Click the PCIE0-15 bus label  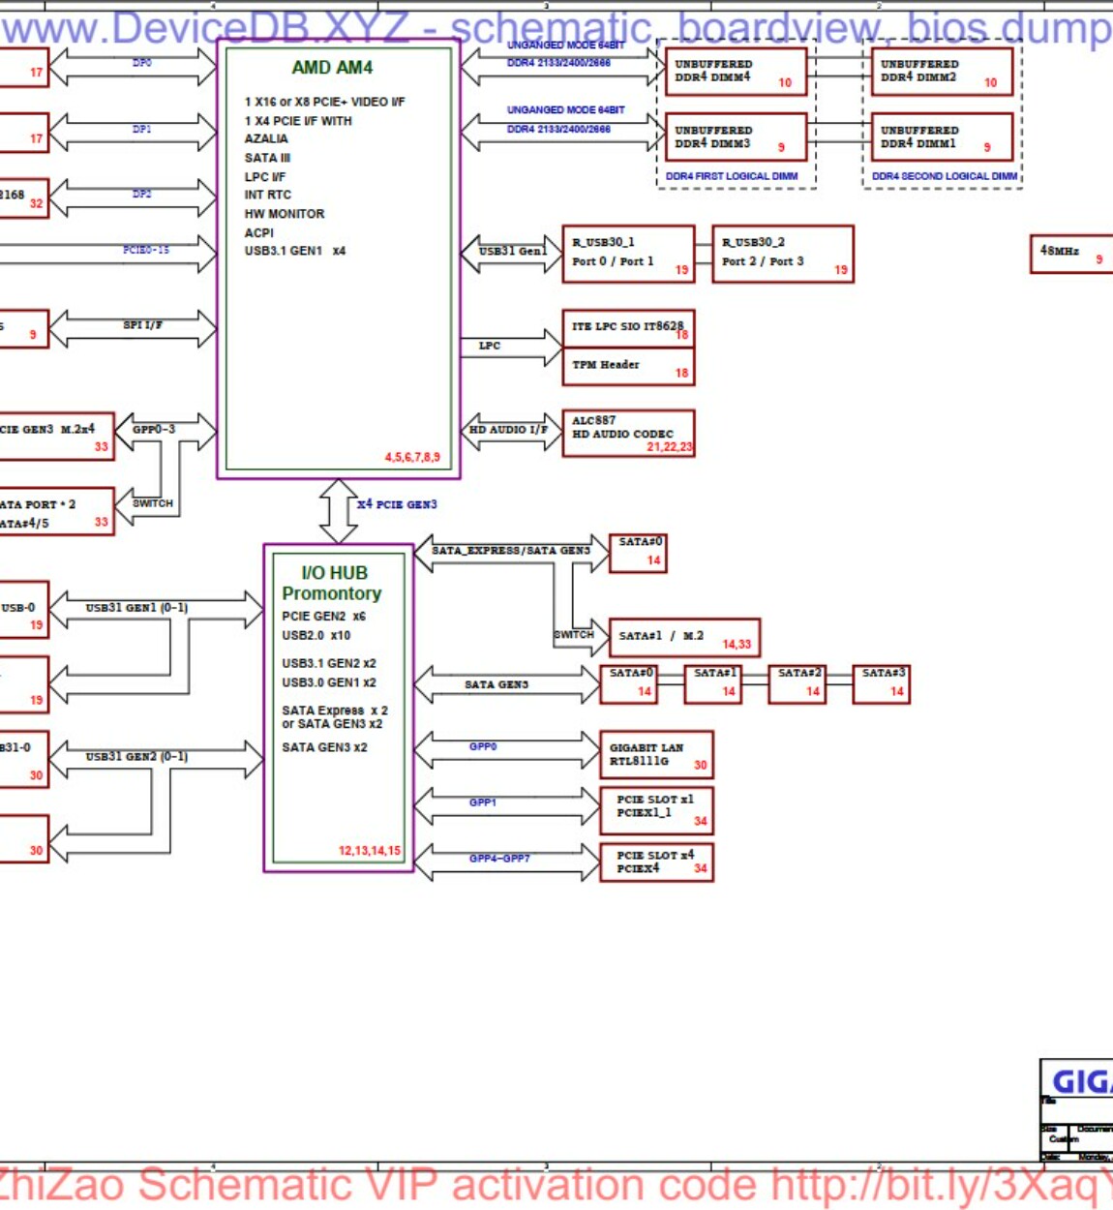[146, 250]
